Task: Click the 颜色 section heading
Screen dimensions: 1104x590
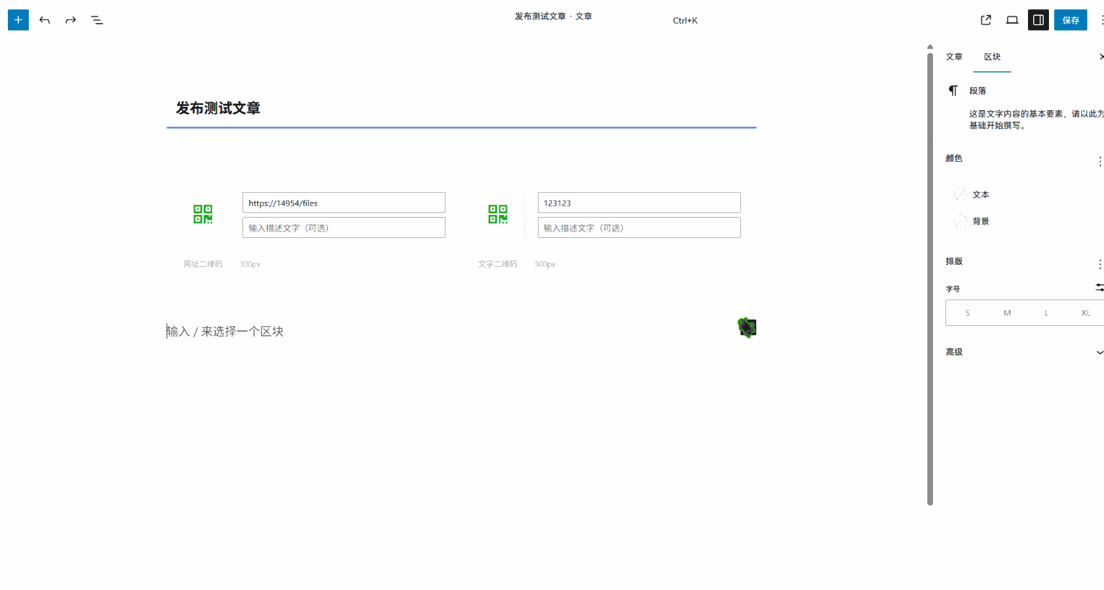Action: coord(954,159)
